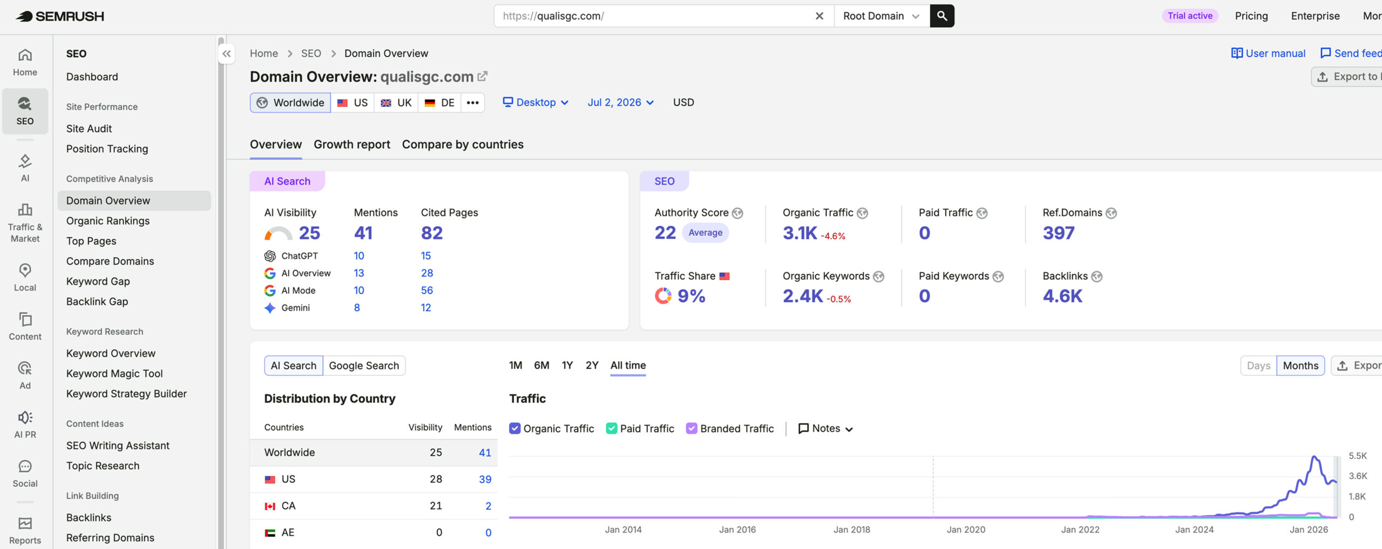Show Paid Traffic info icon

[x=982, y=213]
